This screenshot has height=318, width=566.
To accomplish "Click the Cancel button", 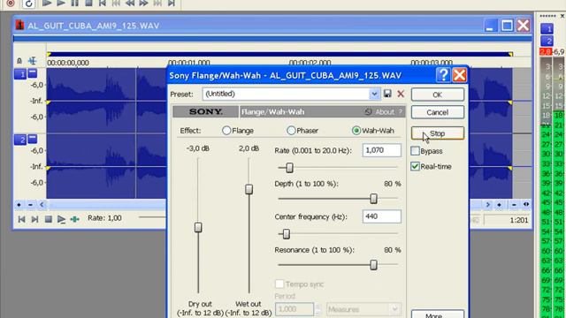I will coord(437,112).
